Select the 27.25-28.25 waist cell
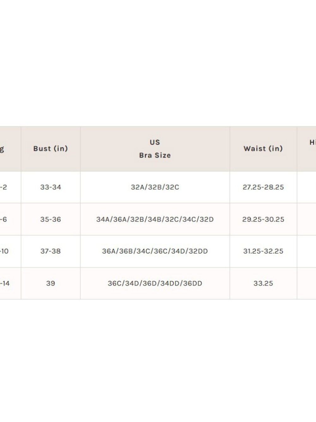 pos(263,187)
